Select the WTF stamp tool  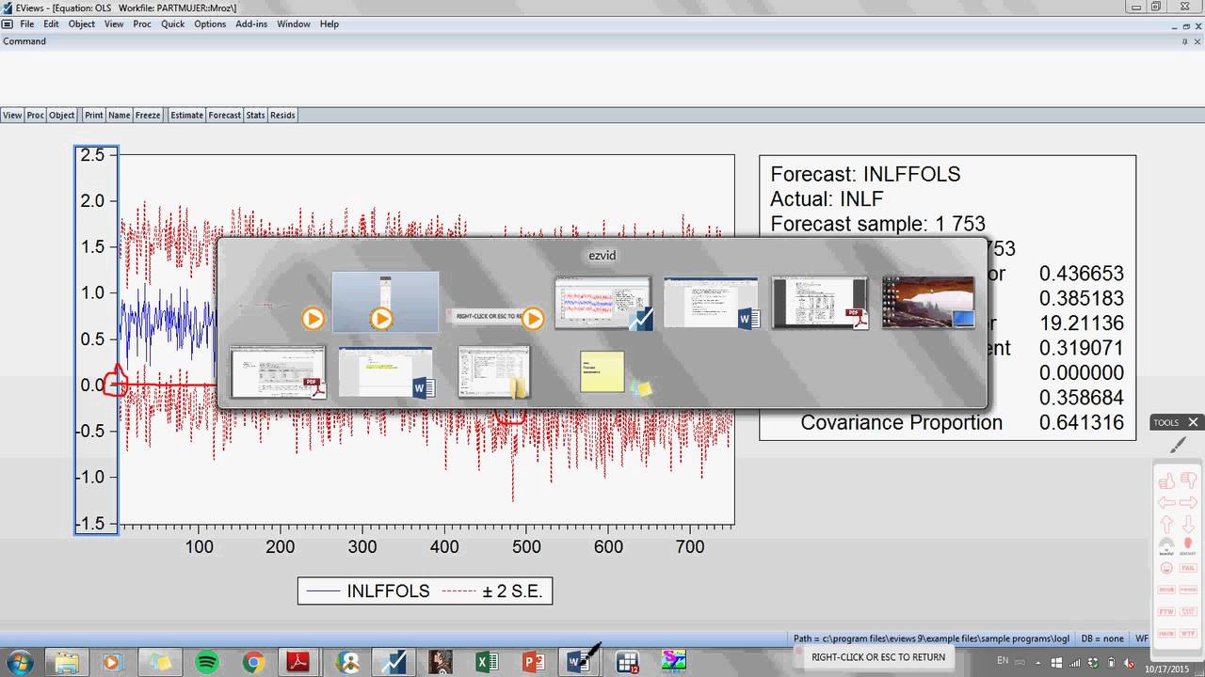pyautogui.click(x=1188, y=633)
